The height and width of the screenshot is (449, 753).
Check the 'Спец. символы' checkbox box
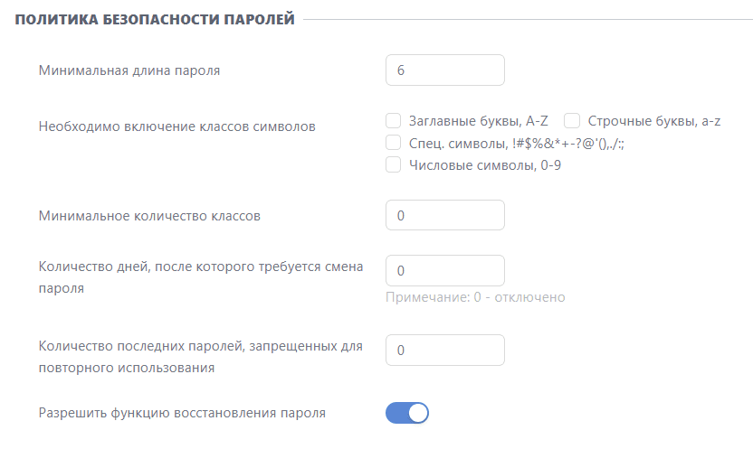[x=393, y=143]
